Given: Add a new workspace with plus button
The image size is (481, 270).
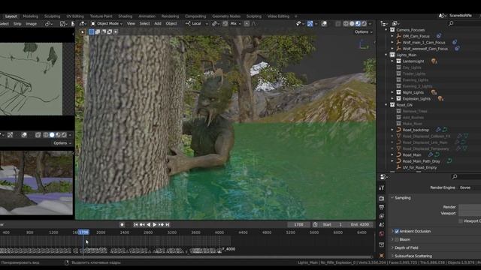Looking at the screenshot, I should (x=296, y=16).
